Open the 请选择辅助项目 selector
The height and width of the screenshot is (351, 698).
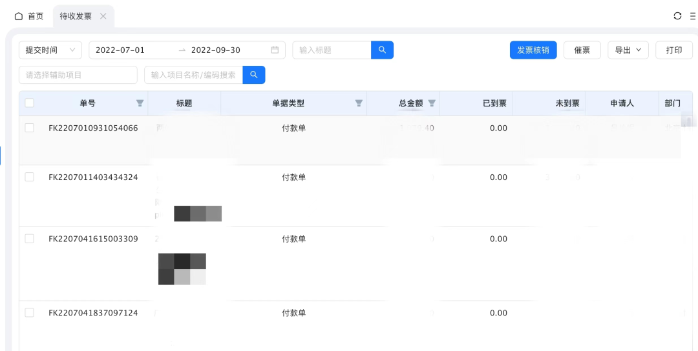tap(78, 75)
